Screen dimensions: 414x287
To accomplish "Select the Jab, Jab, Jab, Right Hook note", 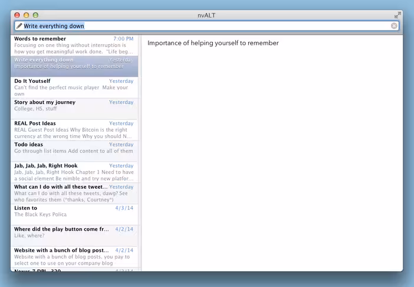I will click(x=74, y=172).
